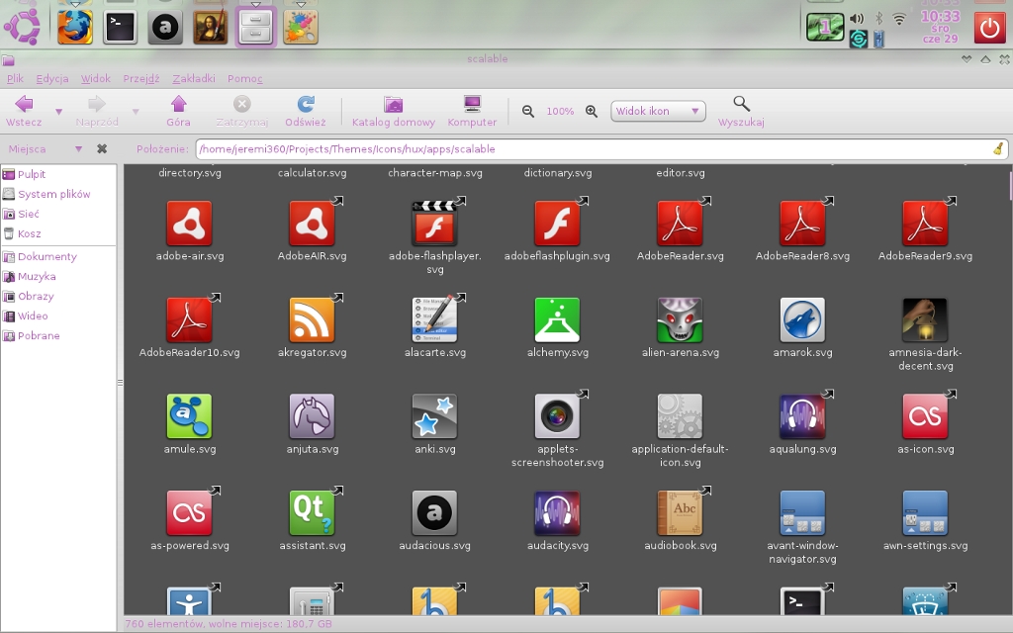Select the AdobeAIR.svg icon

tap(312, 224)
